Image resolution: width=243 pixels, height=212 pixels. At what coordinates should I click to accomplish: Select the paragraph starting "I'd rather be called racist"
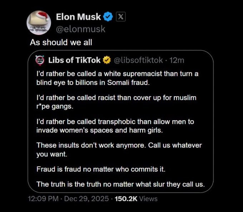(116, 102)
